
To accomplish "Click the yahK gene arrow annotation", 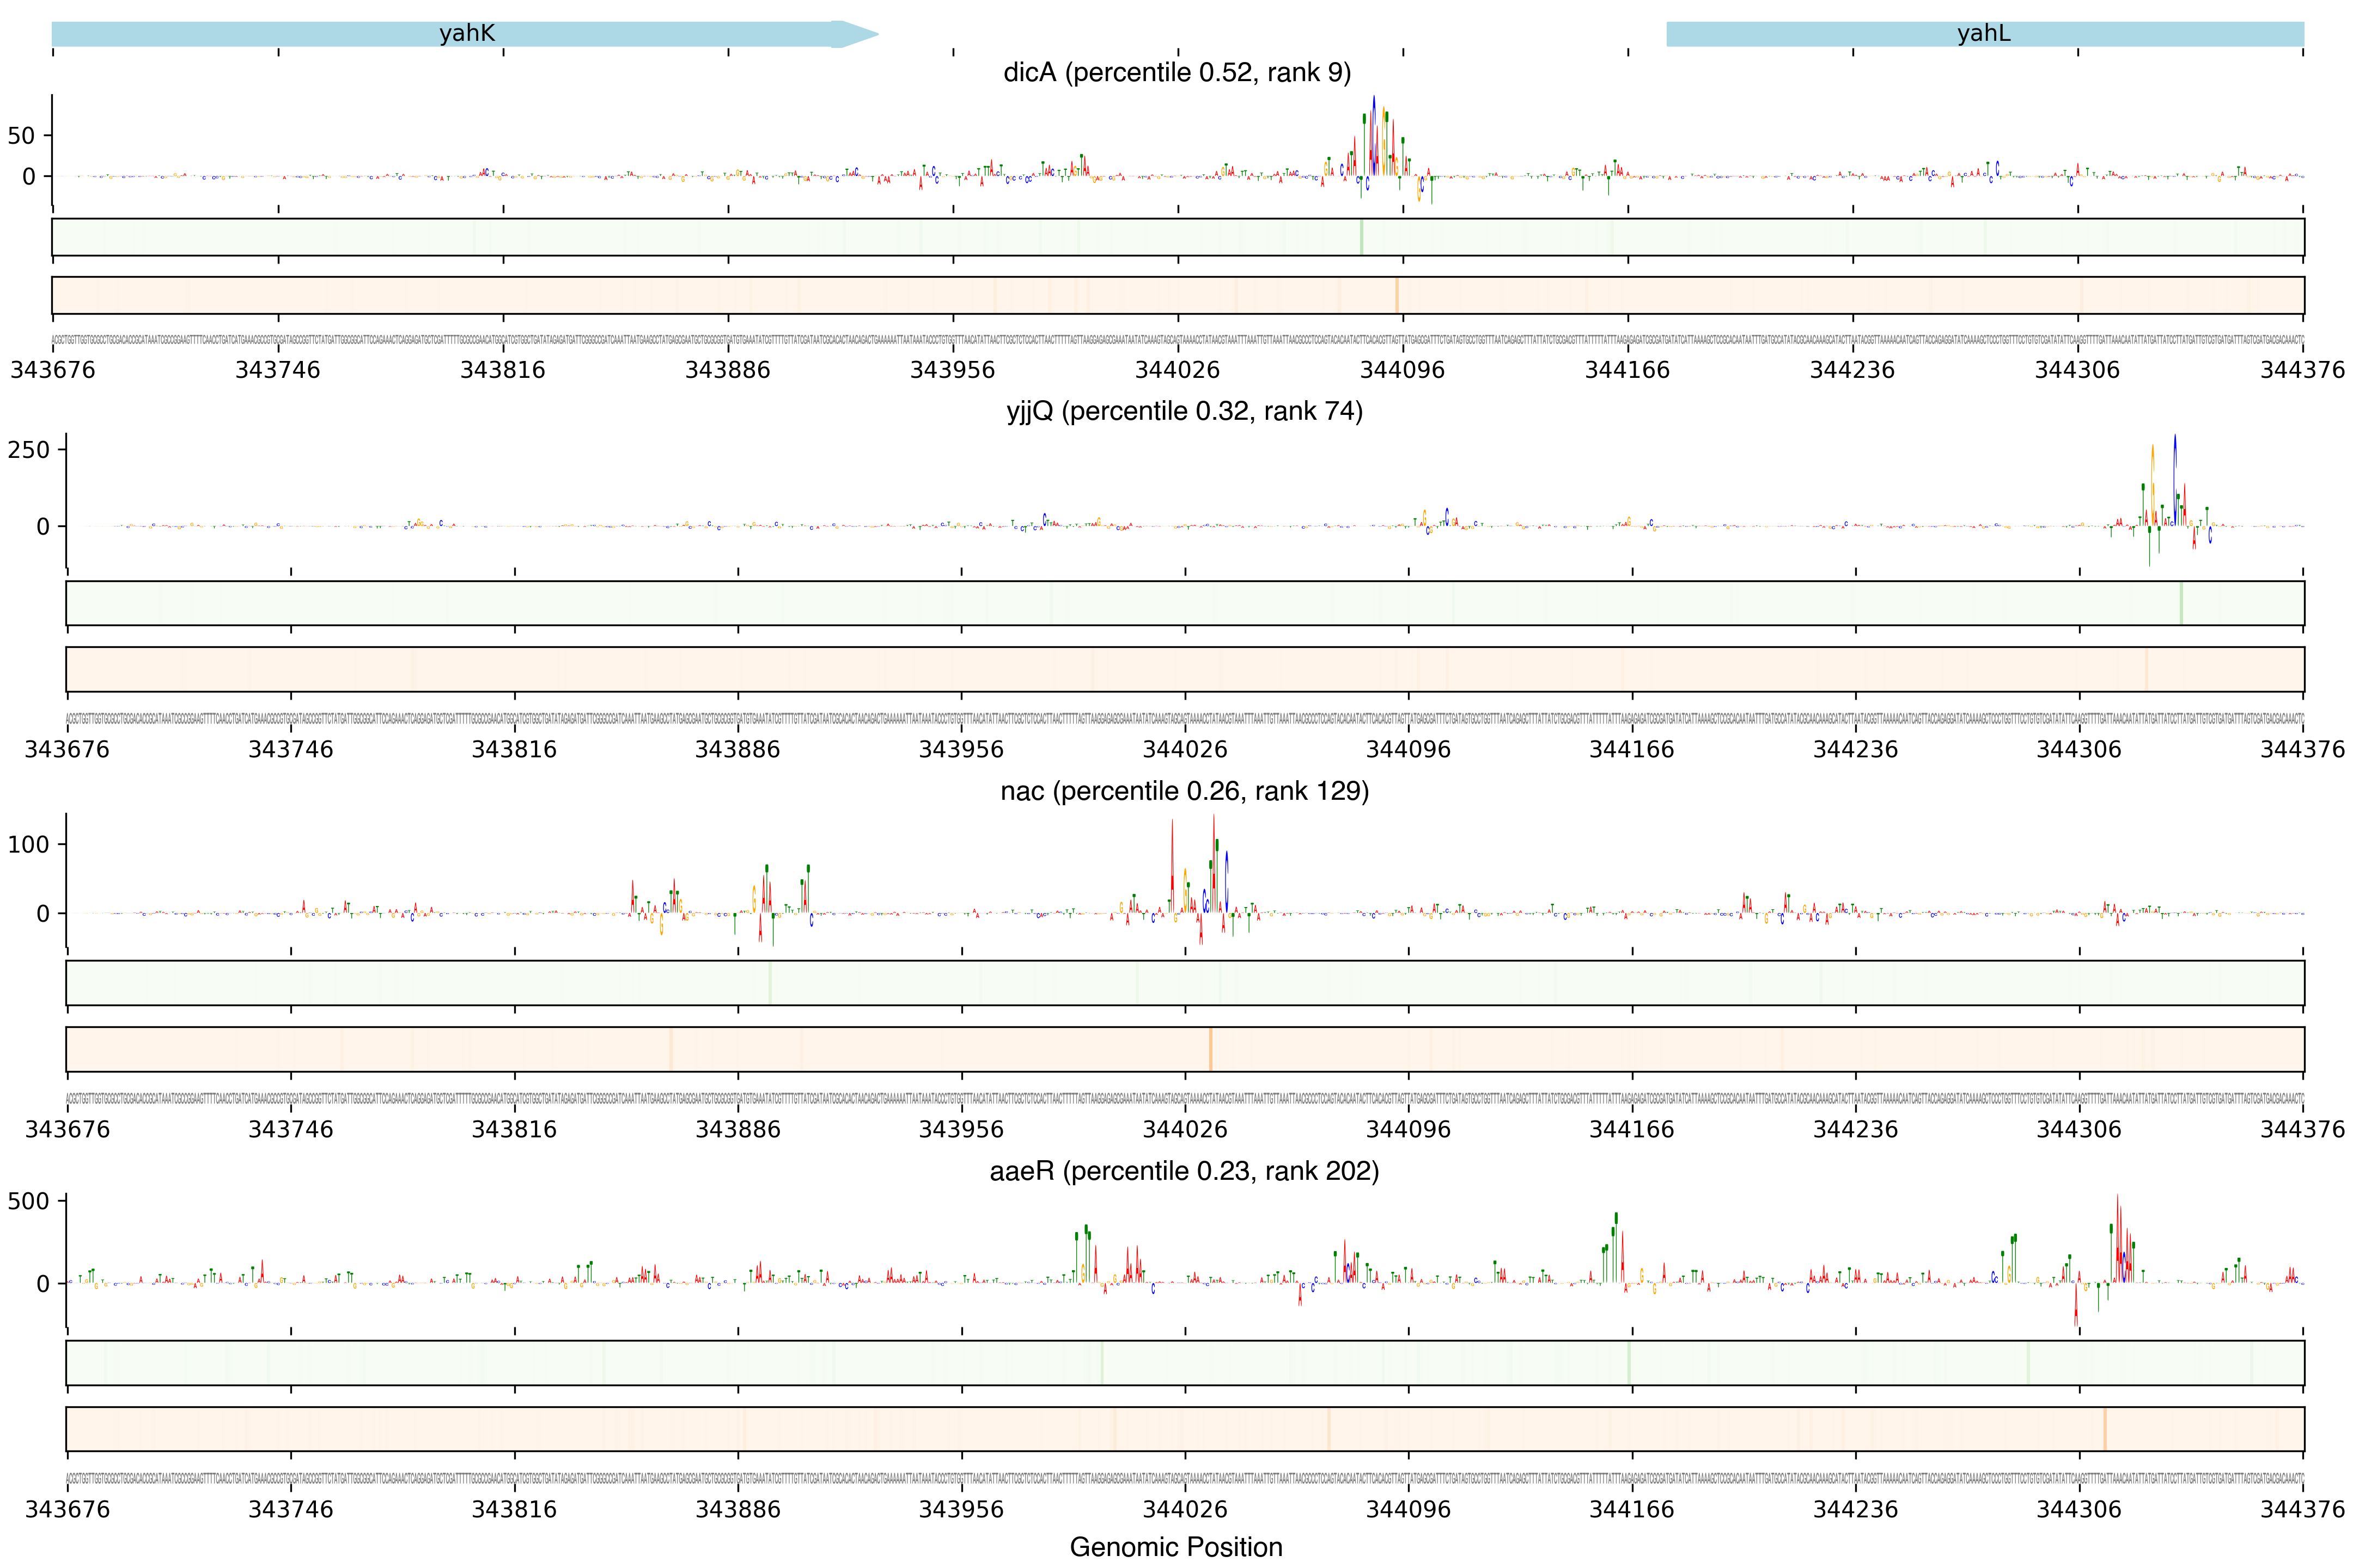I will click(465, 34).
